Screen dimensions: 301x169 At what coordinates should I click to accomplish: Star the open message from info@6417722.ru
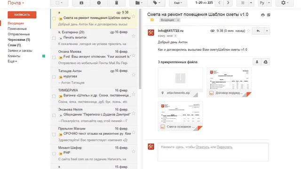(248, 31)
